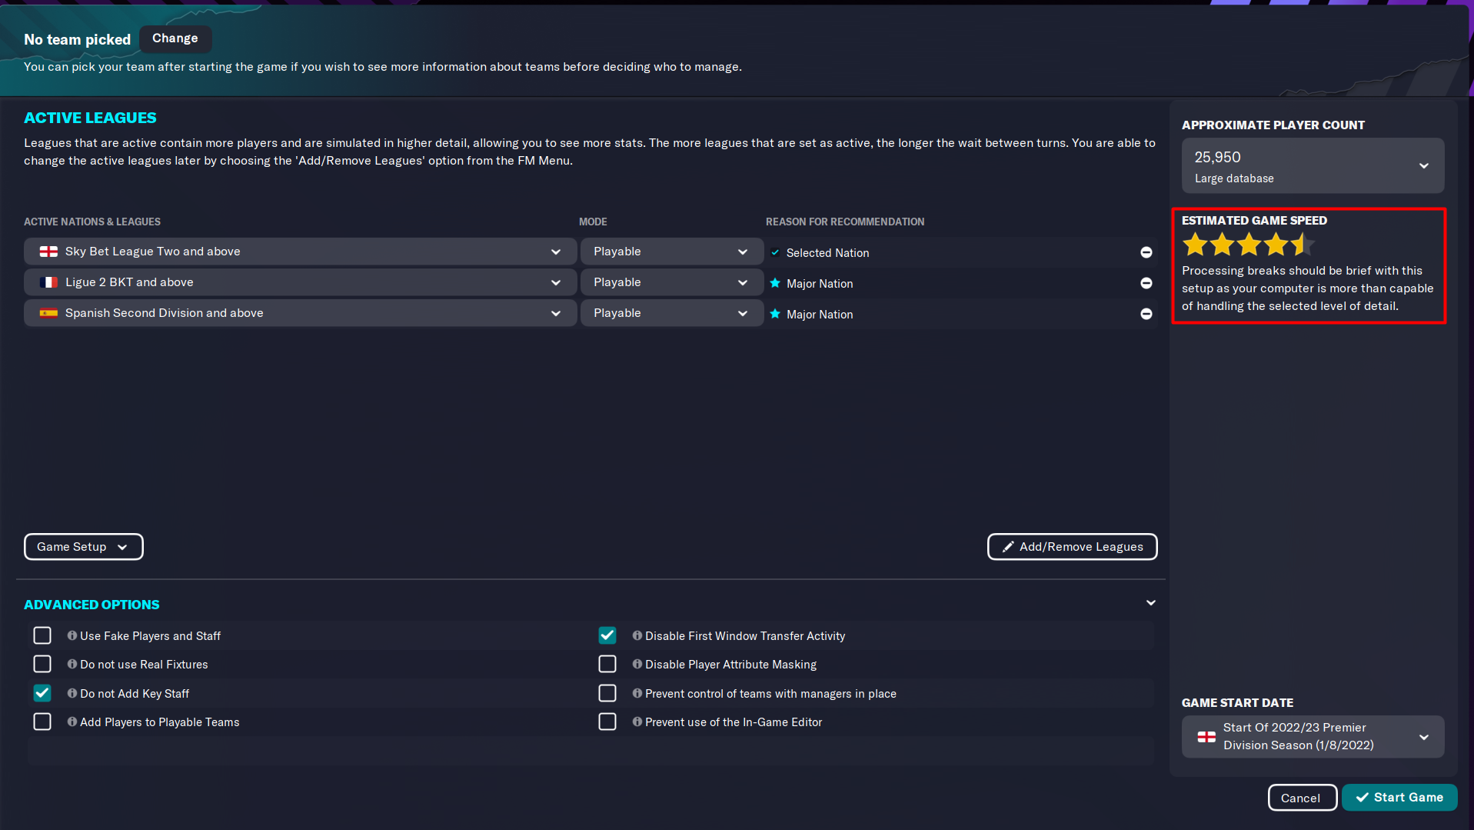
Task: Click info icon for Disable First Window Transfer Activity
Action: coord(637,635)
